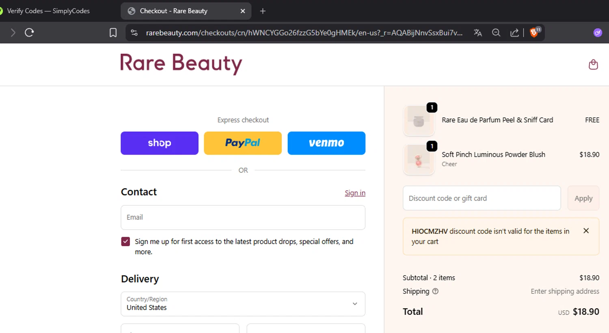
Task: Click the Soft Pinch Powder Blush thumbnail
Action: click(x=419, y=160)
